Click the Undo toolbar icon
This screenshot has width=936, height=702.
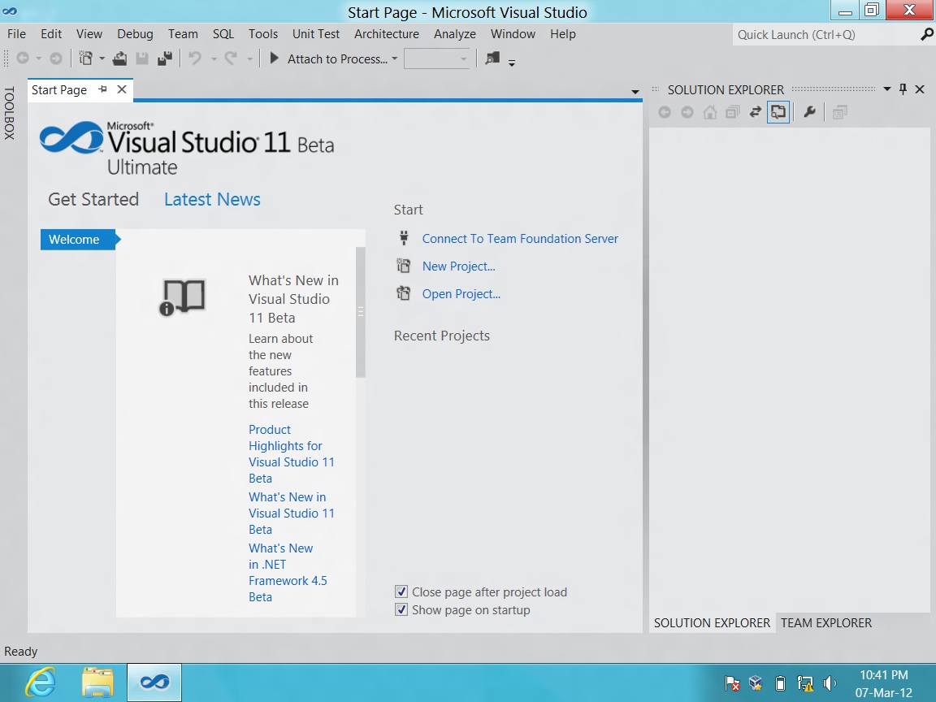tap(195, 58)
